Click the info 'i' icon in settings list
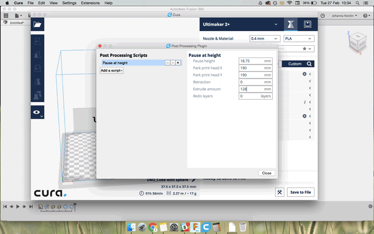Image resolution: width=374 pixels, height=234 pixels. (305, 102)
